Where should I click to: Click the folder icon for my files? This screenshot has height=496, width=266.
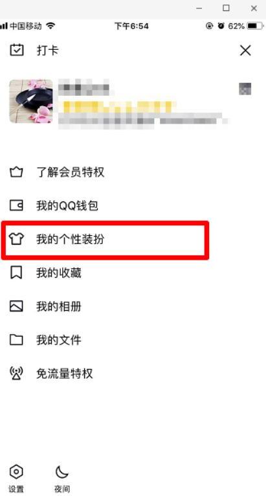(x=16, y=340)
